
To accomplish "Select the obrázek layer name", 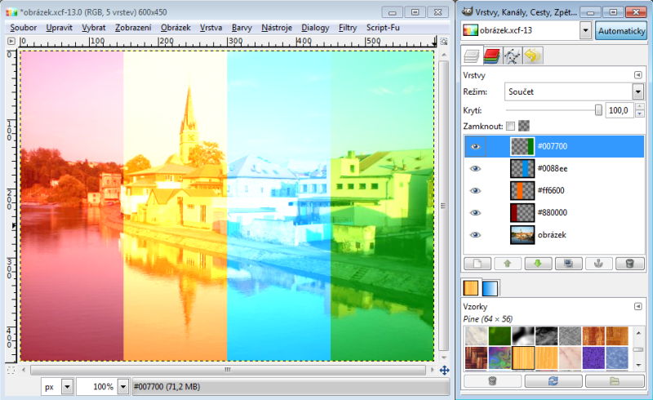I will pyautogui.click(x=552, y=235).
